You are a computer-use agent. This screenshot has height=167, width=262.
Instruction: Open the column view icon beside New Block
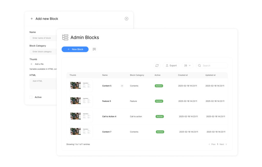coord(94,49)
